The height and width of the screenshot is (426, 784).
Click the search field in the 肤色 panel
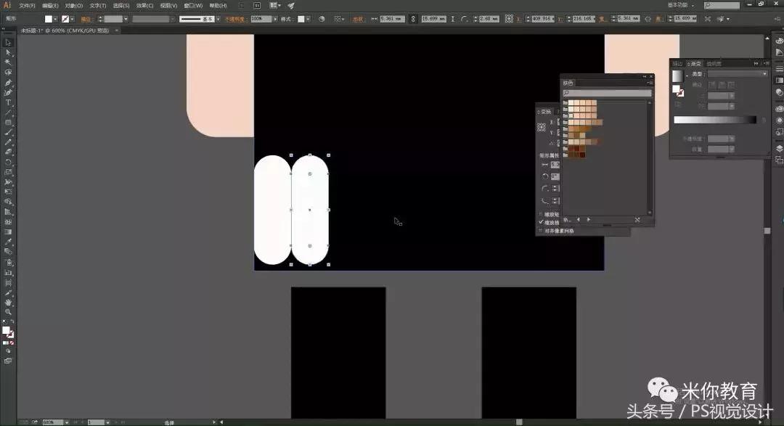(606, 93)
